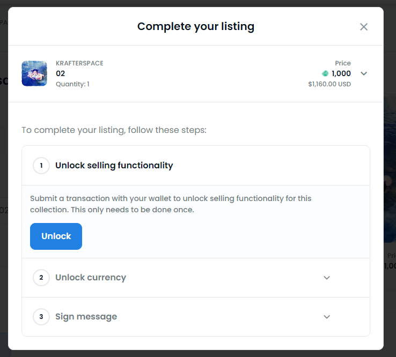Select the Unlock selling functionality header
Viewport: 396px width, 357px height.
point(114,166)
